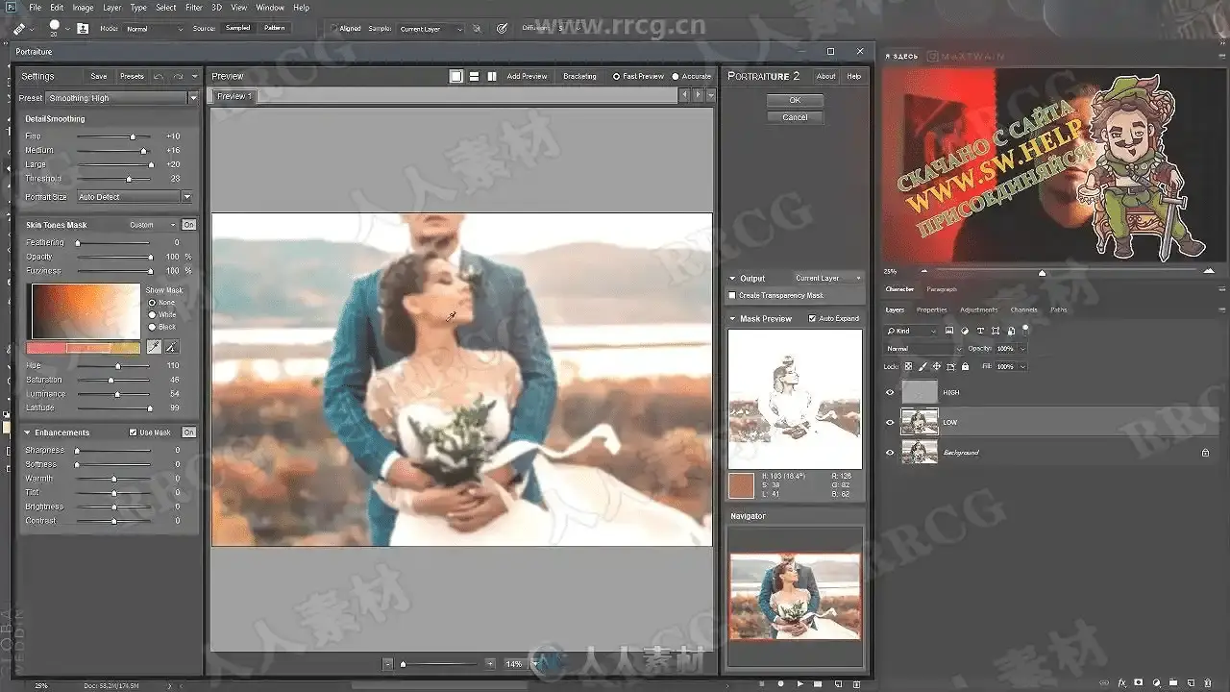
Task: Filter layers by type (text) layers
Action: pyautogui.click(x=980, y=331)
